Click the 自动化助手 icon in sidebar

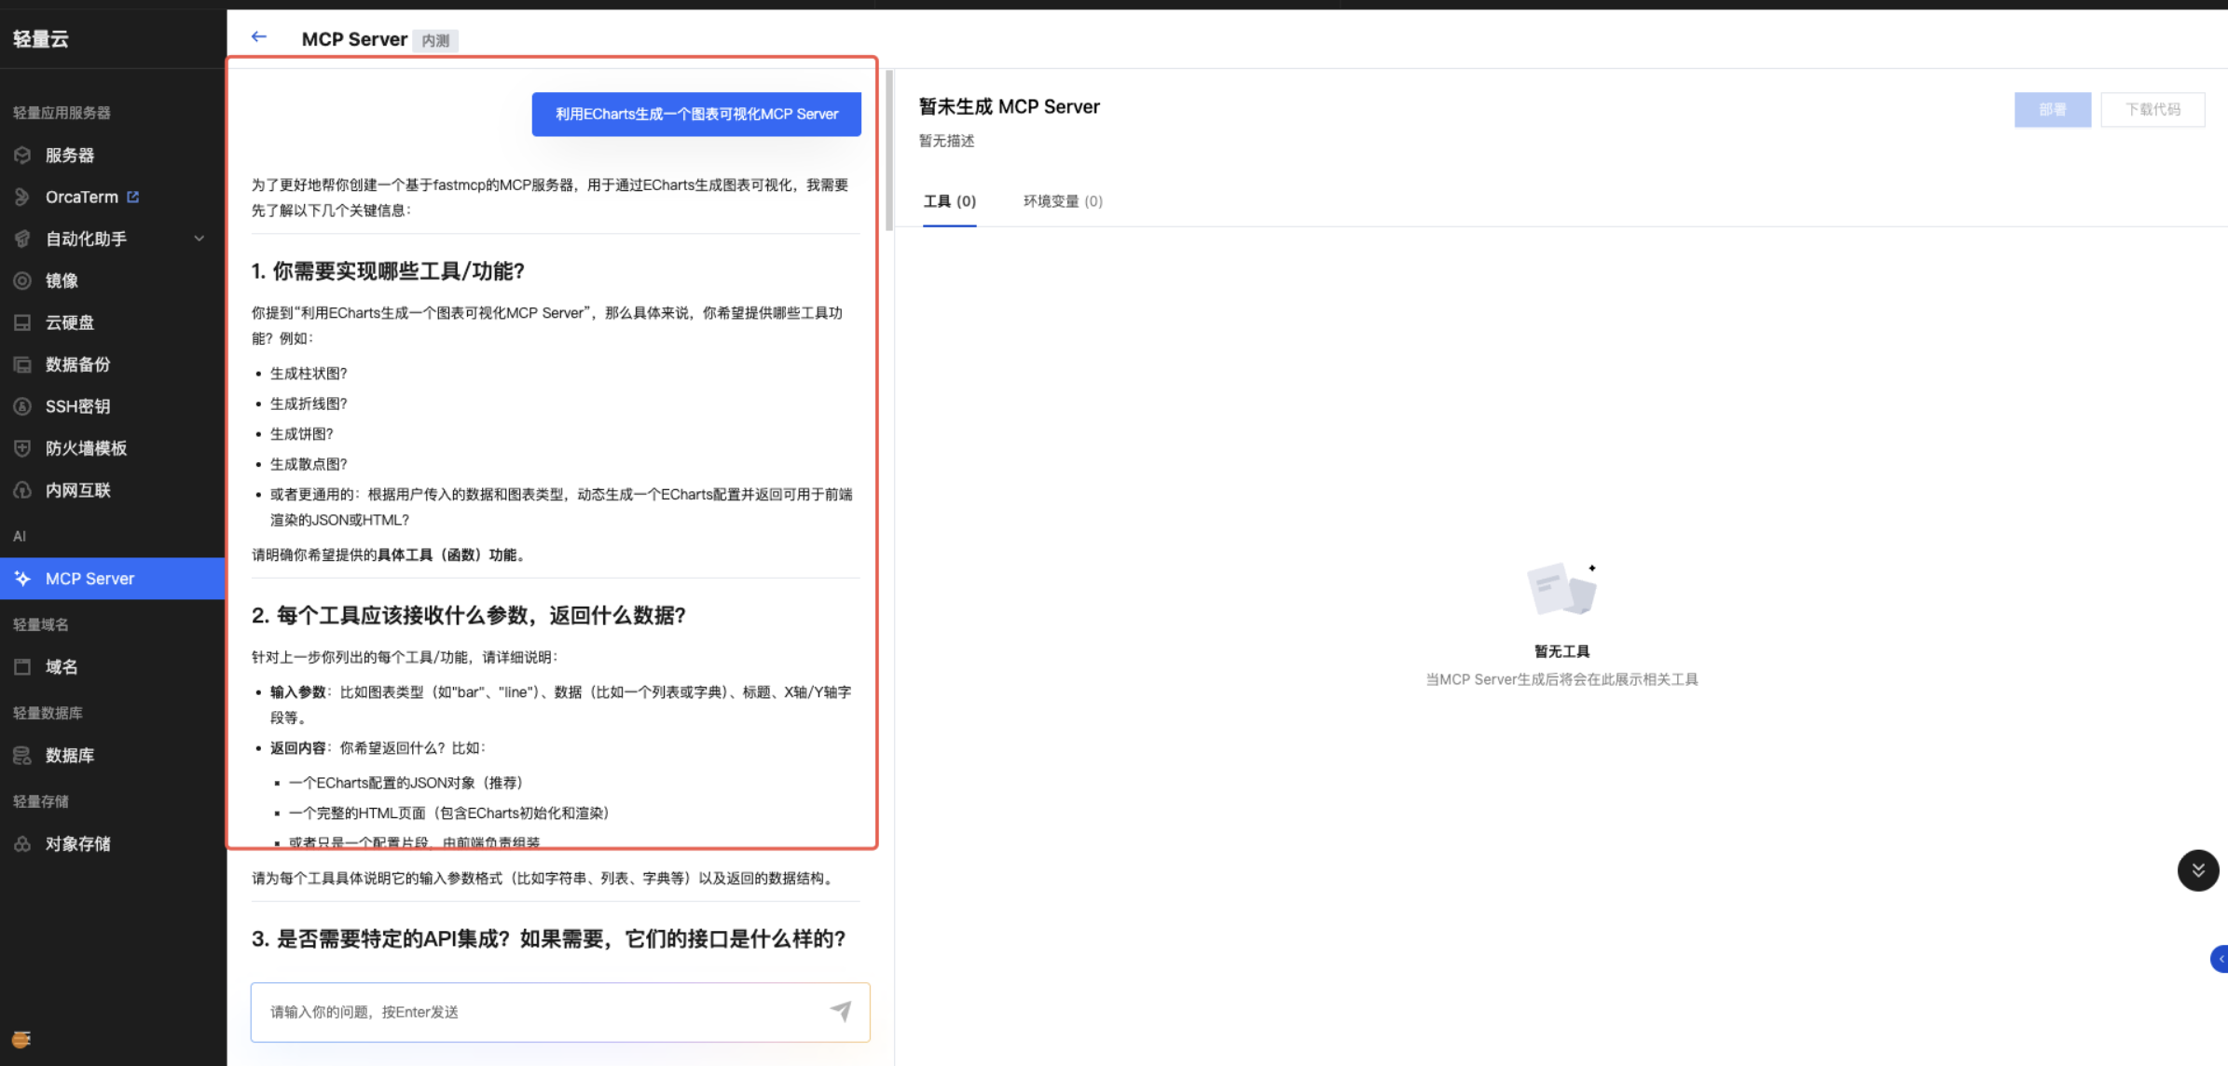pyautogui.click(x=22, y=239)
